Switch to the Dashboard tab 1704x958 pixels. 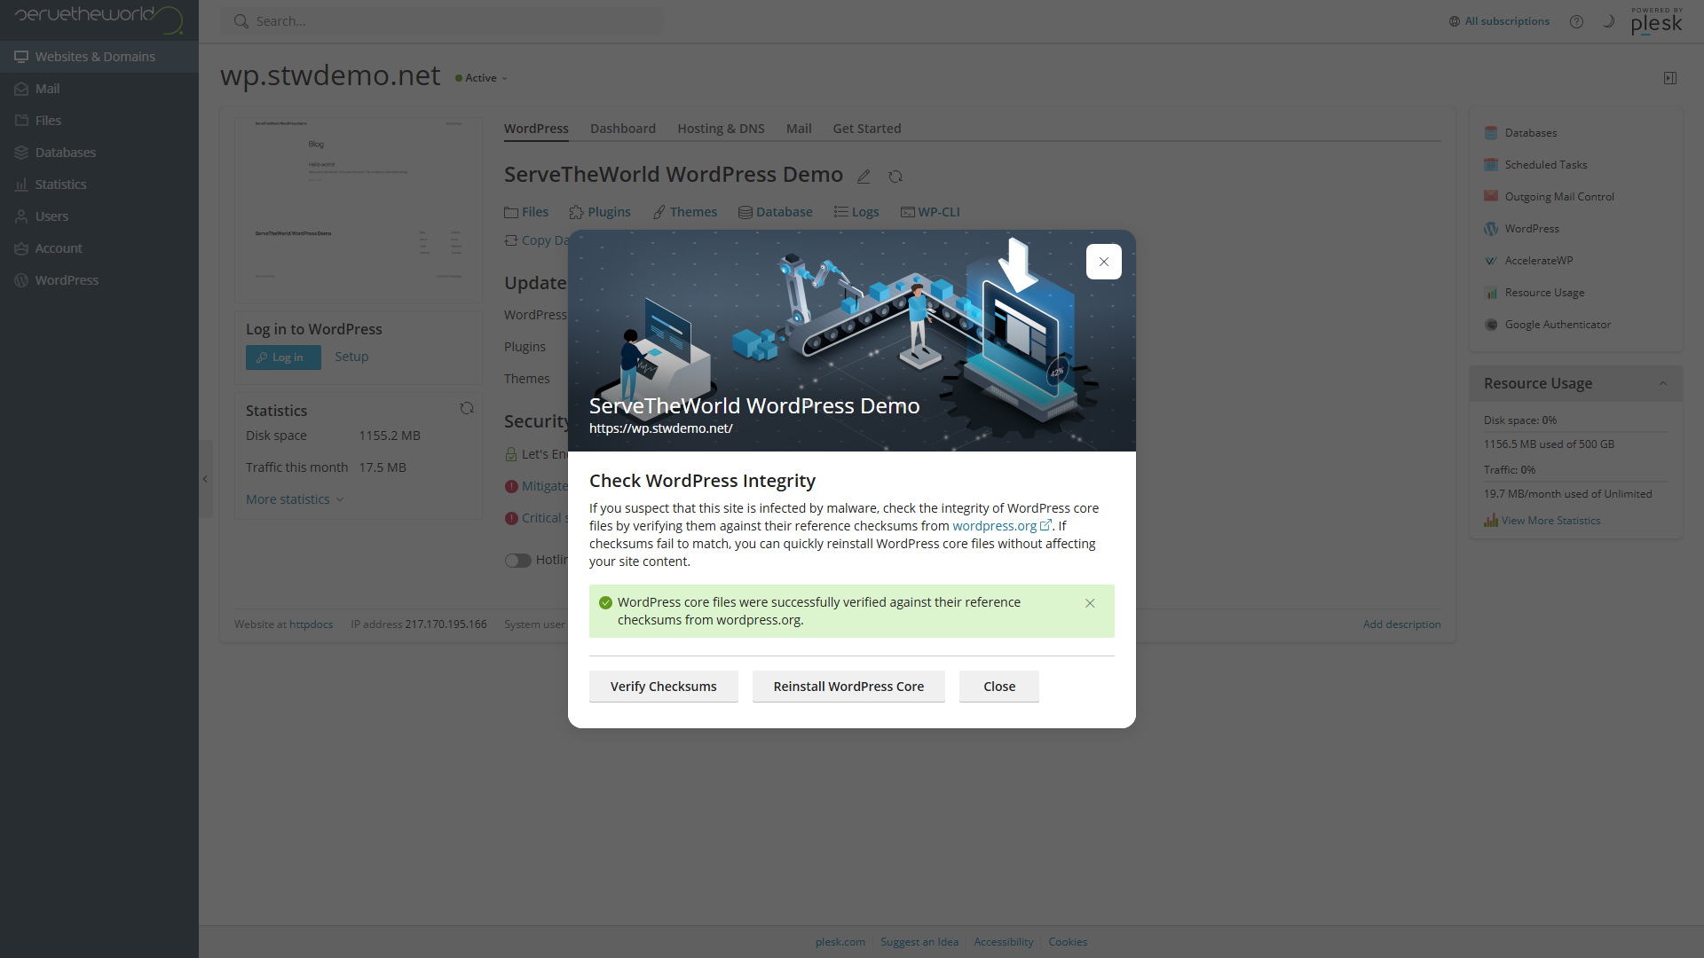coord(623,129)
